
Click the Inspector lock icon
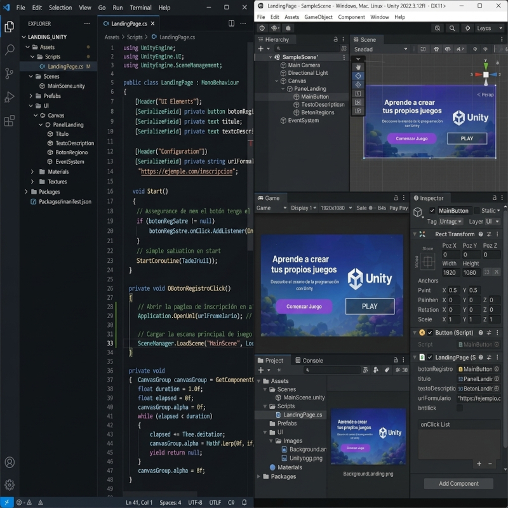coord(495,197)
